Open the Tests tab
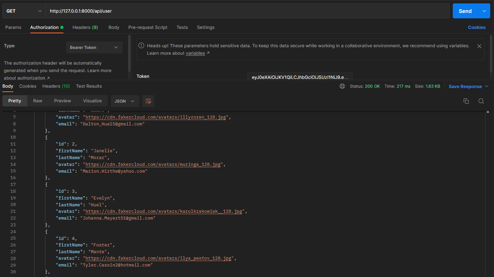Viewport: 494px width, 277px height. point(182,27)
